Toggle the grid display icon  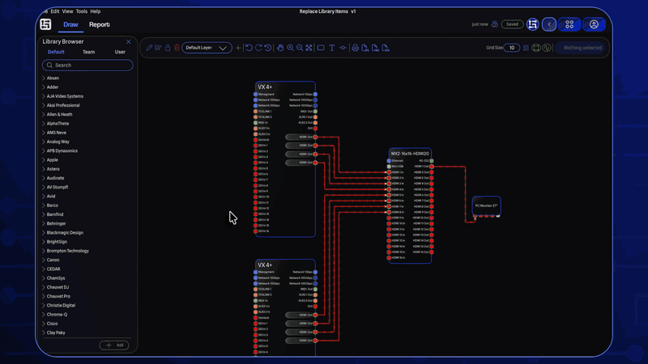[x=526, y=48]
